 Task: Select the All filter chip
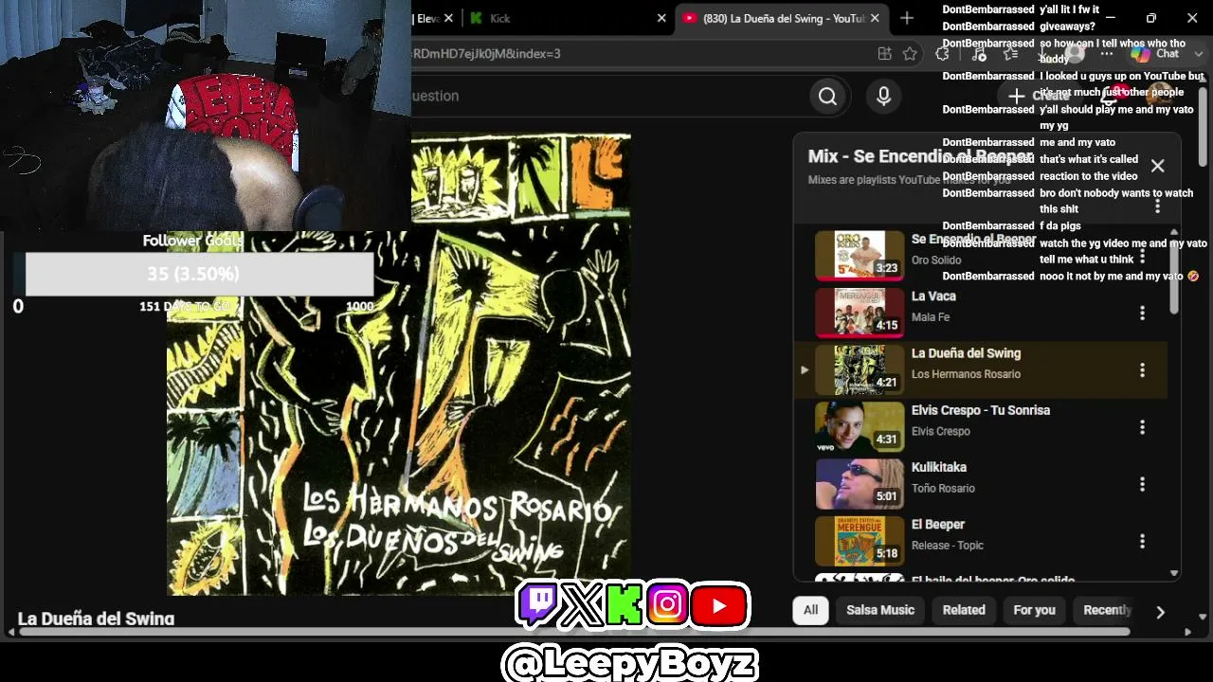pos(810,610)
